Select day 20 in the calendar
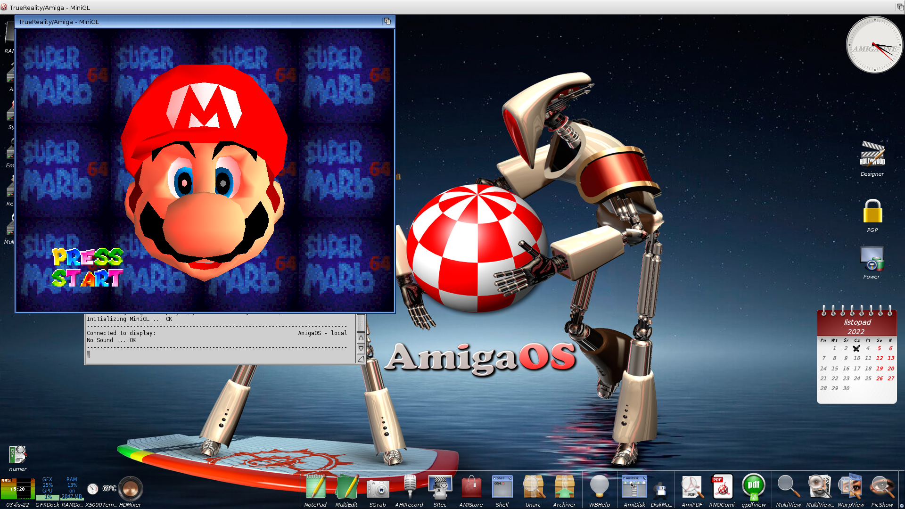Viewport: 905px width, 509px height. (890, 369)
